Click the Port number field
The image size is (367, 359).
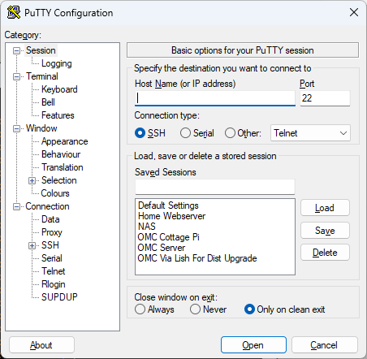[325, 98]
